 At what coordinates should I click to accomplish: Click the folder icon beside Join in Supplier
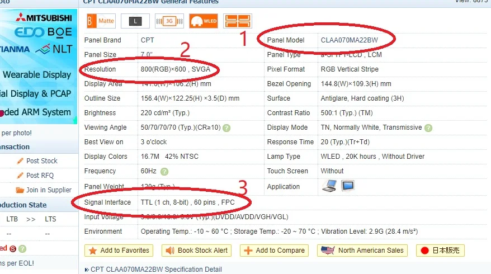tap(20, 190)
